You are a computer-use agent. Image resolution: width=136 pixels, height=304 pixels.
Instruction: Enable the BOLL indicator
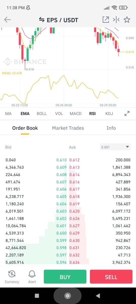pos(42,113)
